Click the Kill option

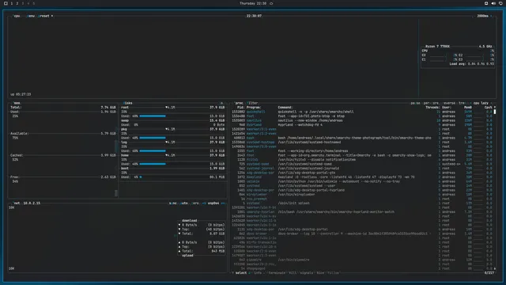click(293, 273)
